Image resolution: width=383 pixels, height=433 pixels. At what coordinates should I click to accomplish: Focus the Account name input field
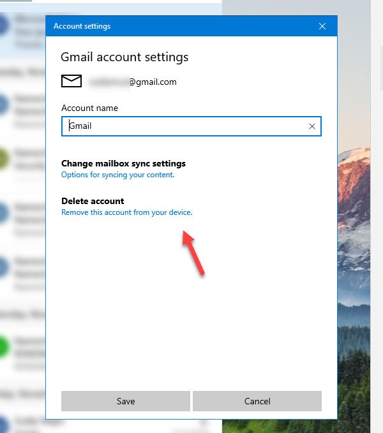click(191, 126)
